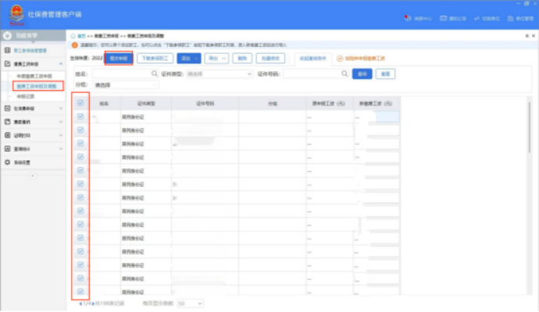This screenshot has height=312, width=539.
Task: Toggle the second data row checkbox
Action: (80, 130)
